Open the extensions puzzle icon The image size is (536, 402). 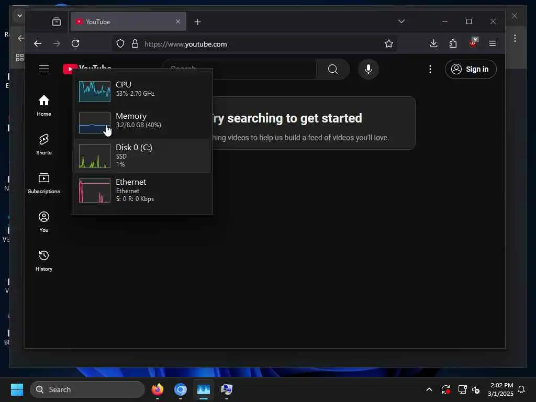click(453, 43)
